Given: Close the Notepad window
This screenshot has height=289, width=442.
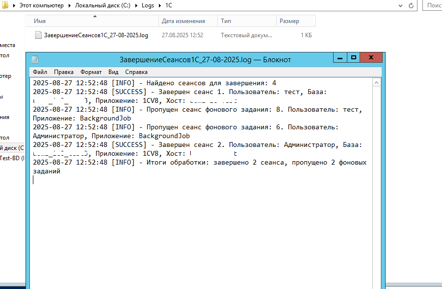Looking at the screenshot, I should (x=371, y=58).
